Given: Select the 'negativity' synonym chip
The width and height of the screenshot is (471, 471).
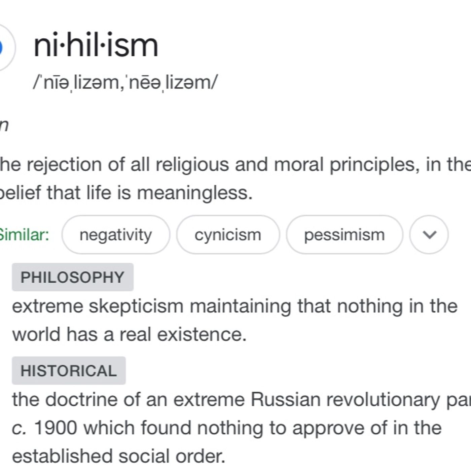Looking at the screenshot, I should point(116,234).
